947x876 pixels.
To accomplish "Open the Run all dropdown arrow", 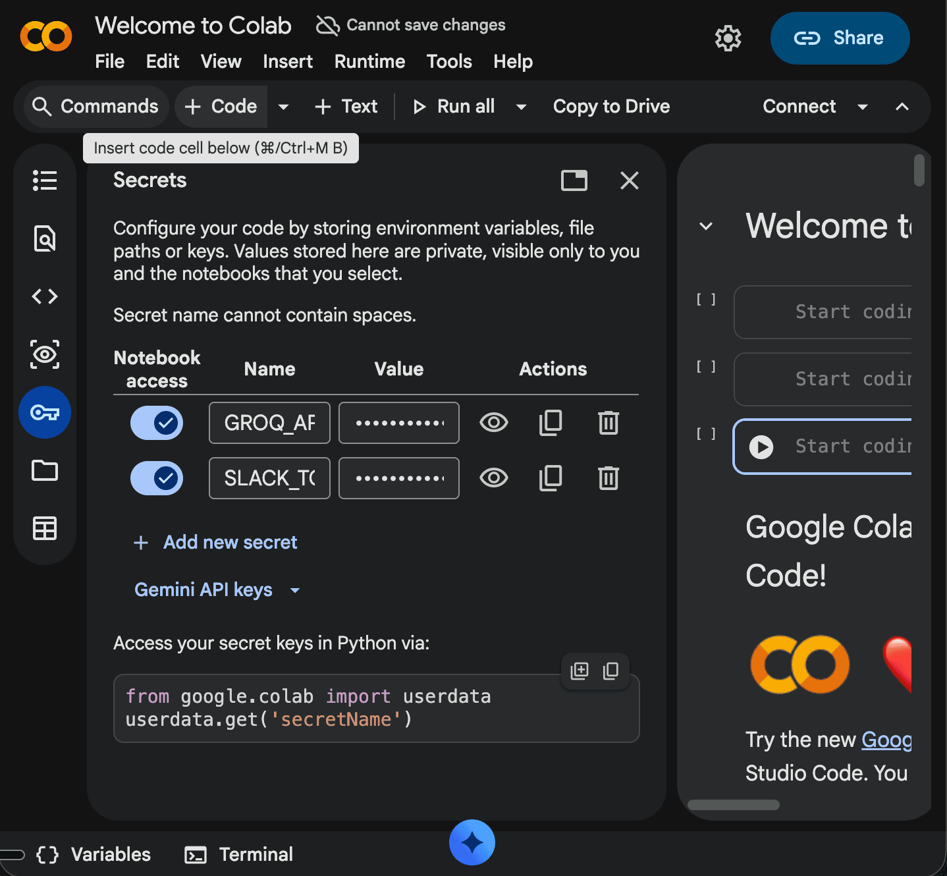I will (521, 107).
